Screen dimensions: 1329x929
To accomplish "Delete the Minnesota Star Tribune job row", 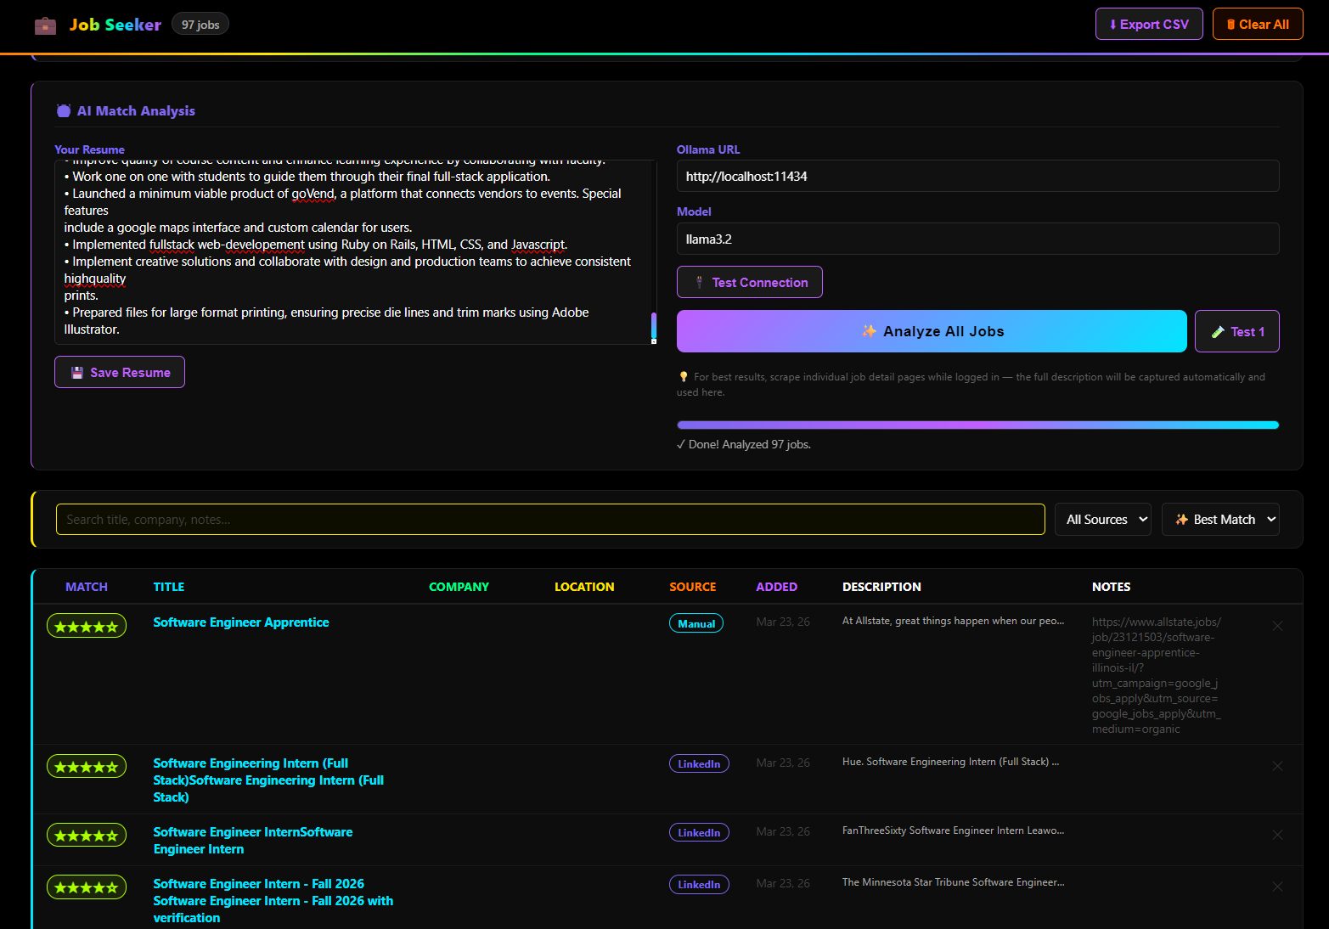I will (x=1277, y=887).
